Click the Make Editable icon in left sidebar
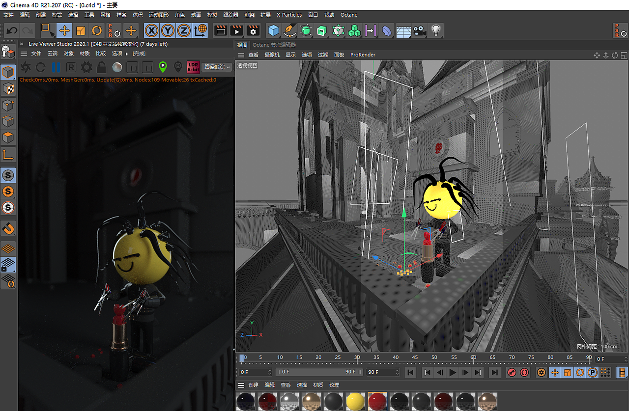629x411 pixels. [8, 51]
